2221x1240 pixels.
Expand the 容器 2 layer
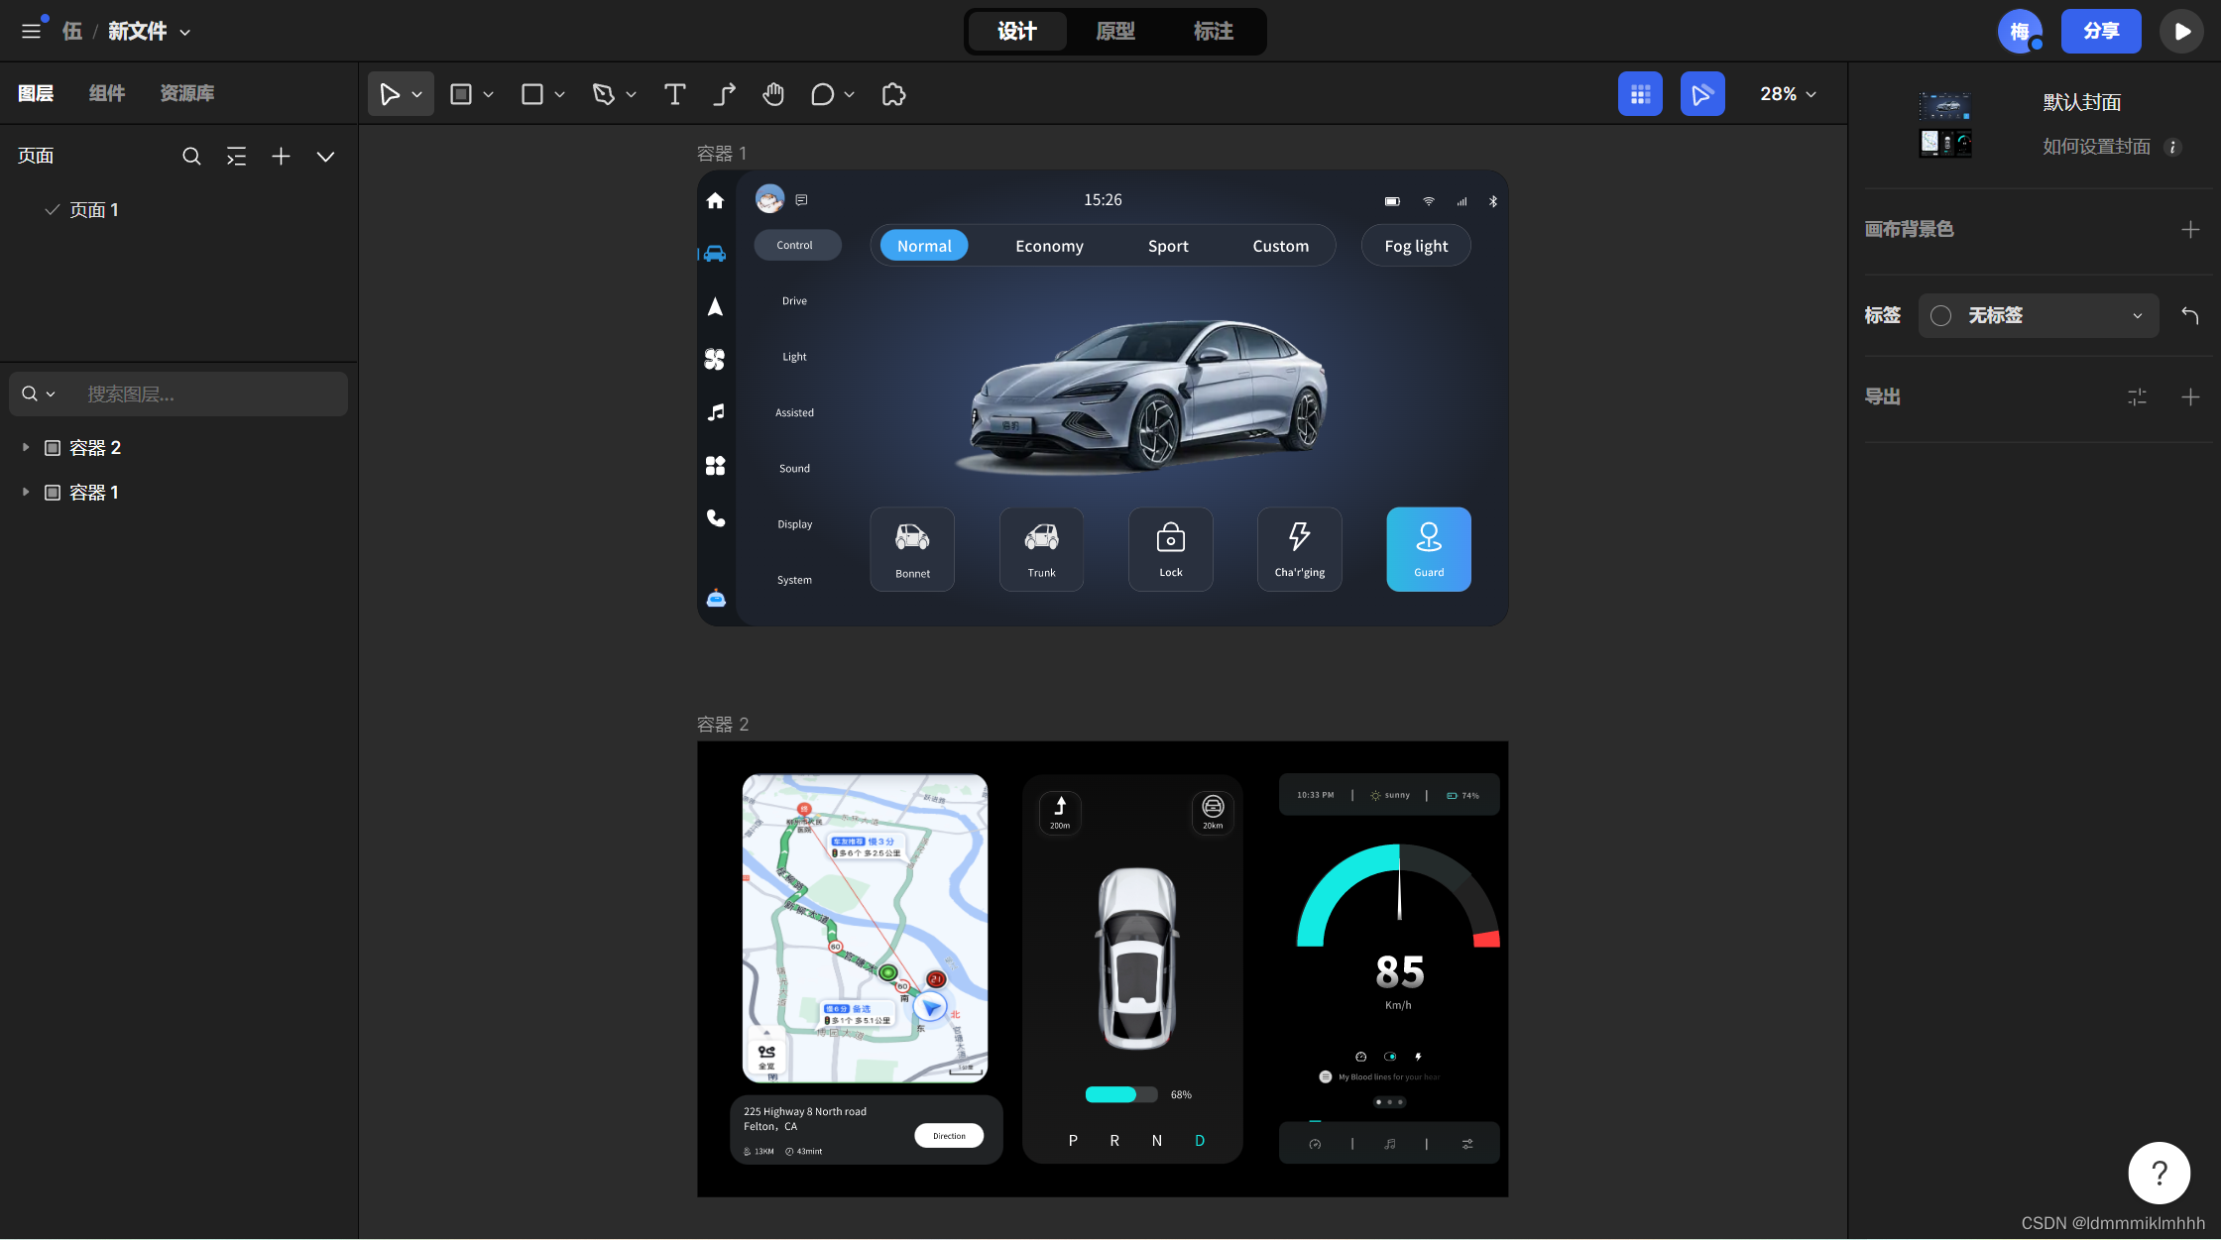click(x=26, y=448)
